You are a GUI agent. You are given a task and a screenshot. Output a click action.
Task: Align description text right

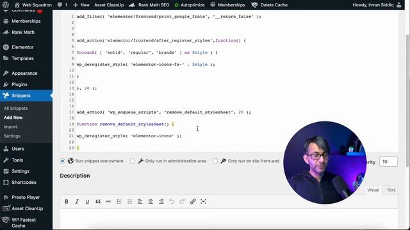pyautogui.click(x=161, y=201)
